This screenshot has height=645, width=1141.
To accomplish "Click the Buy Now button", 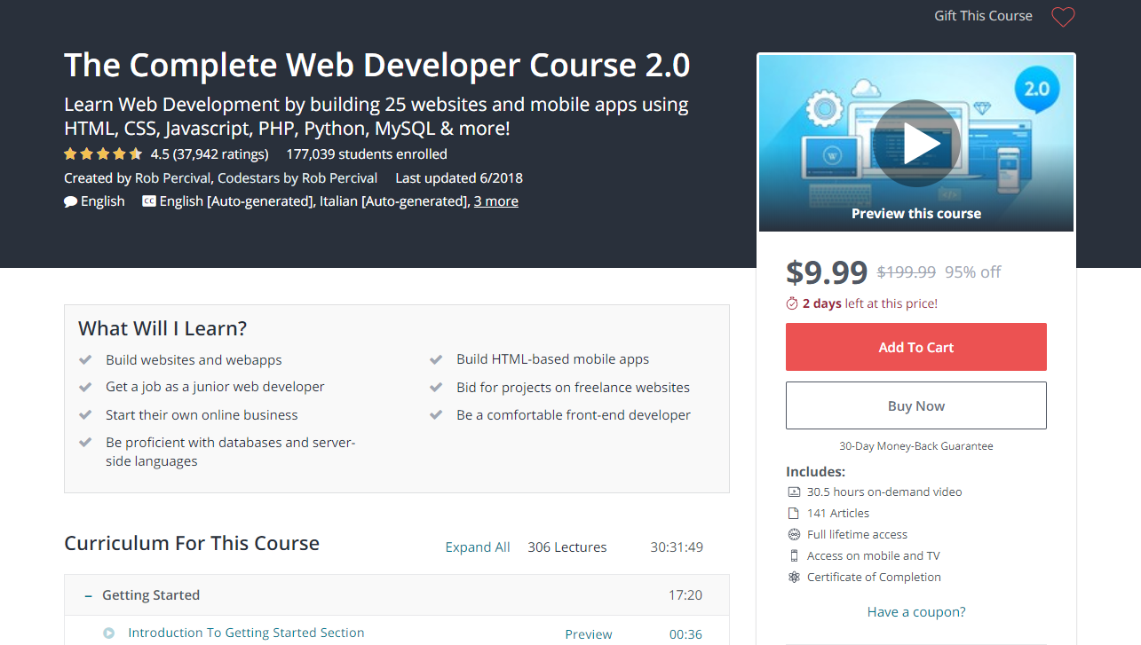I will 915,405.
